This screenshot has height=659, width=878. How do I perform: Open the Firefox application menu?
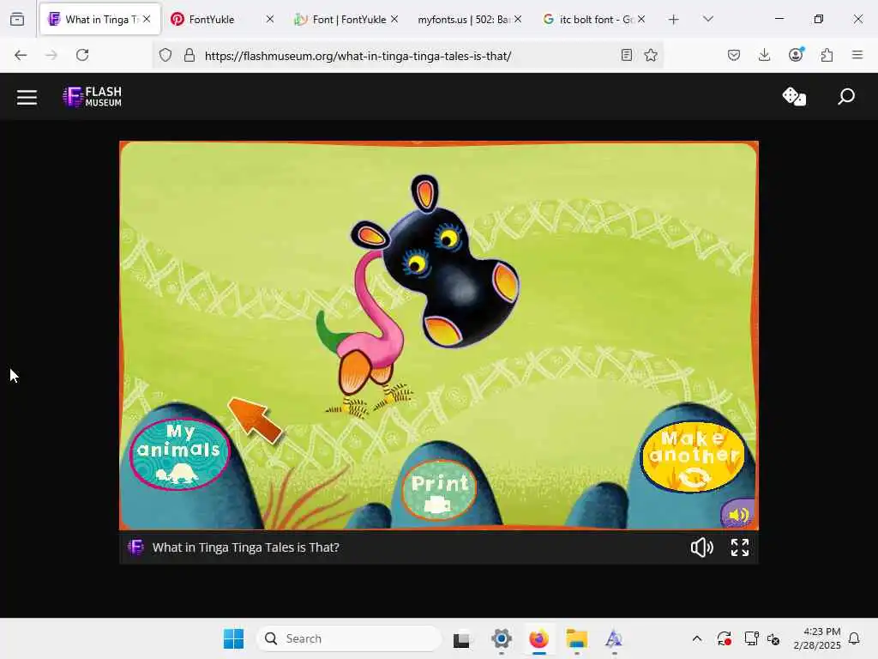[857, 55]
